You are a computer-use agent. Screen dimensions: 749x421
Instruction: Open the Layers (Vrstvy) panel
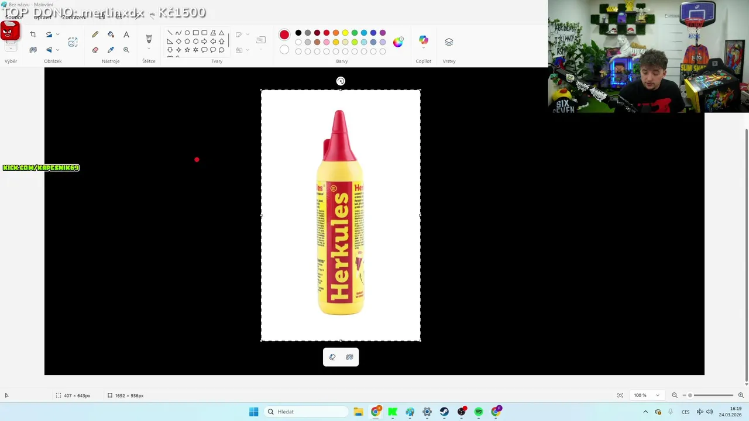tap(449, 42)
